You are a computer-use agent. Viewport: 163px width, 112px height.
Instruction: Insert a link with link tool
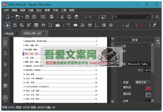tap(68, 25)
